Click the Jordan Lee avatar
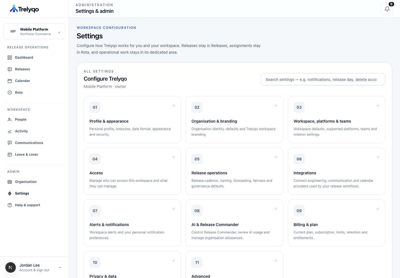 coord(11,267)
